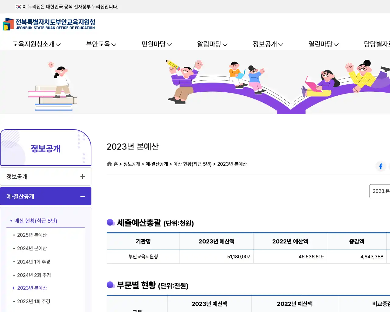Open the 정보공개 top navigation menu
This screenshot has width=390, height=312.
pos(268,44)
